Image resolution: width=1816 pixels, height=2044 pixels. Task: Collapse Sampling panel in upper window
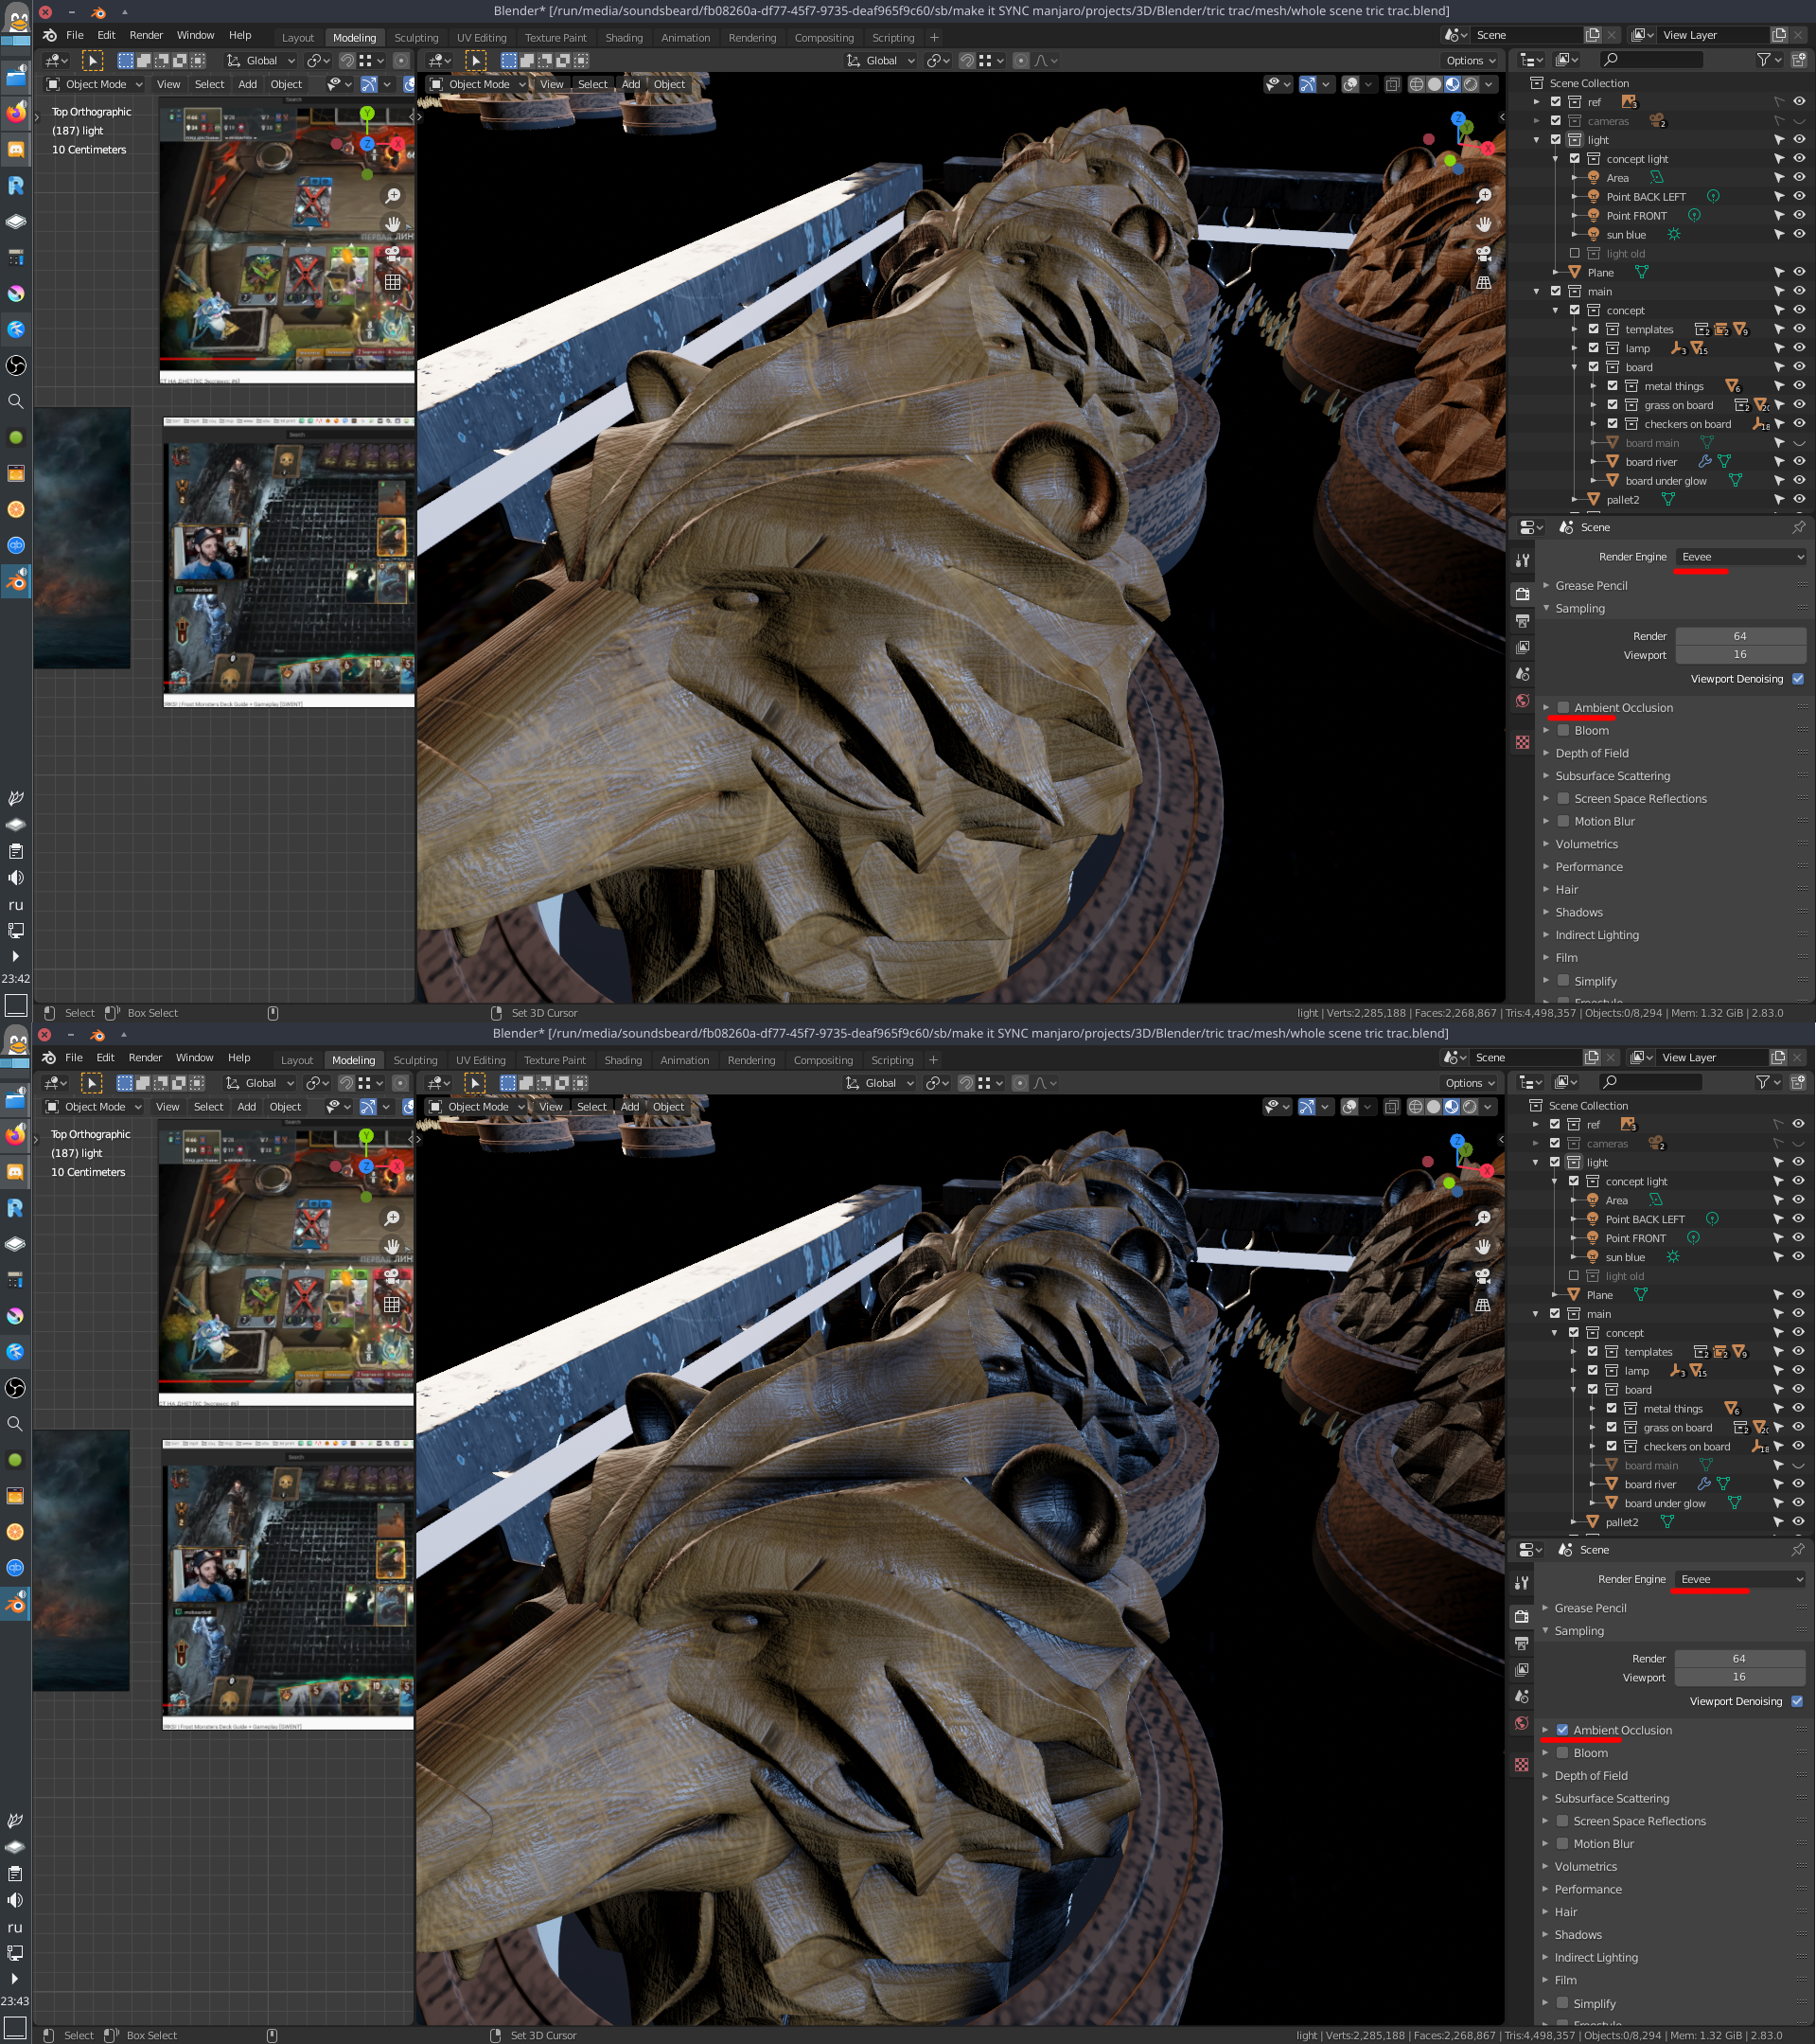tap(1546, 608)
